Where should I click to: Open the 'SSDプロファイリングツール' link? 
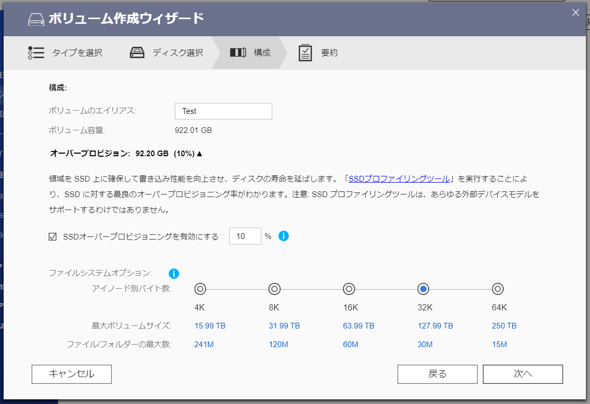tap(399, 179)
